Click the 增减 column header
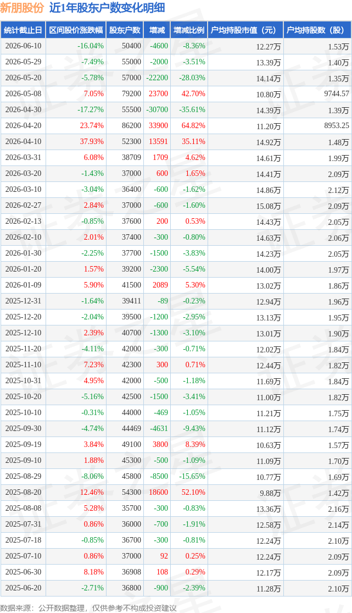Viewport: 352px width, 613px height. 157,30
